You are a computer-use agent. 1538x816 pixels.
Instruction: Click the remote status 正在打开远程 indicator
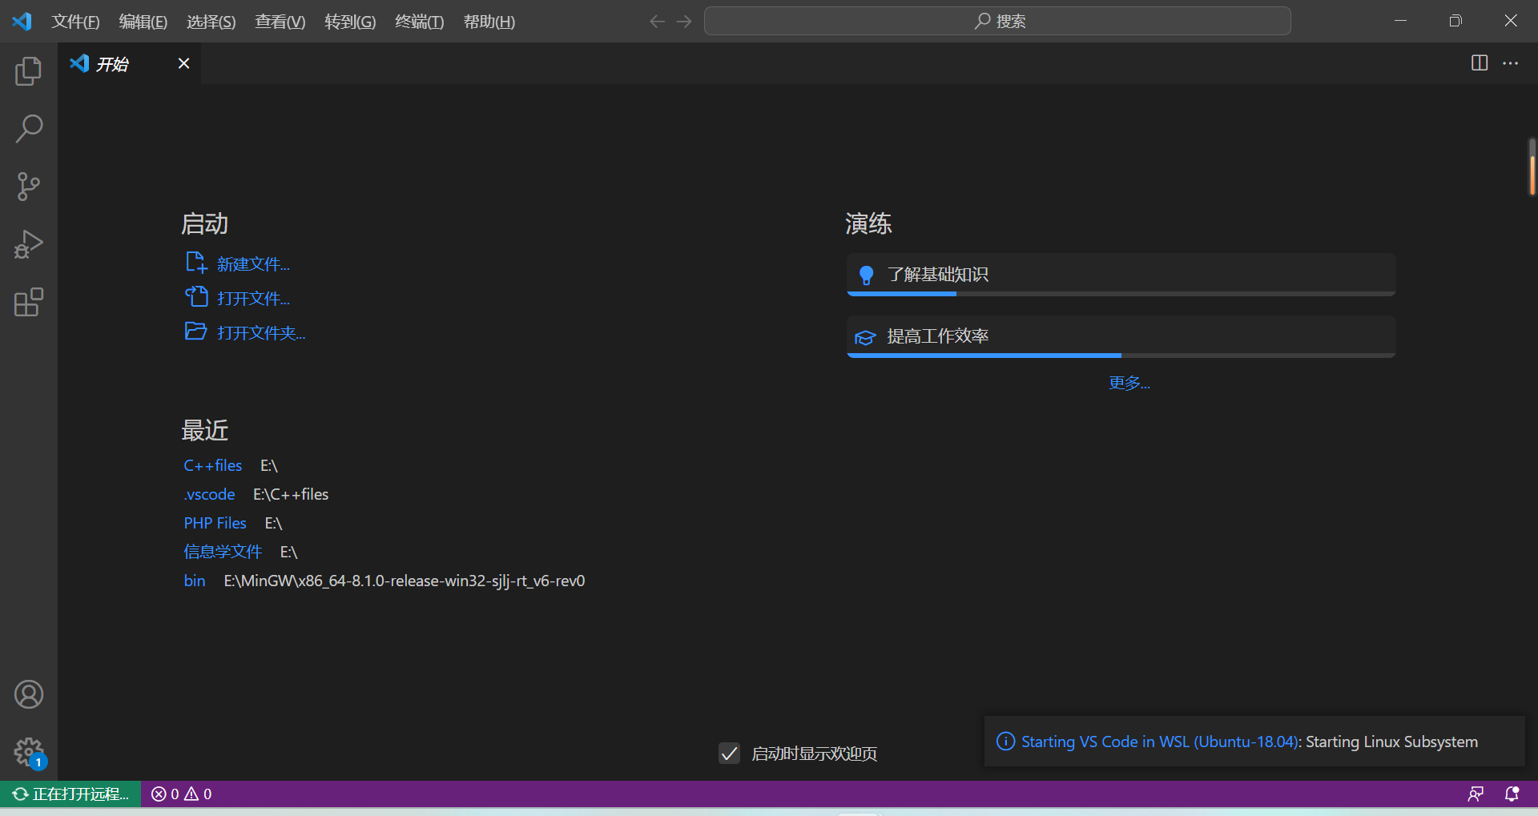coord(70,794)
